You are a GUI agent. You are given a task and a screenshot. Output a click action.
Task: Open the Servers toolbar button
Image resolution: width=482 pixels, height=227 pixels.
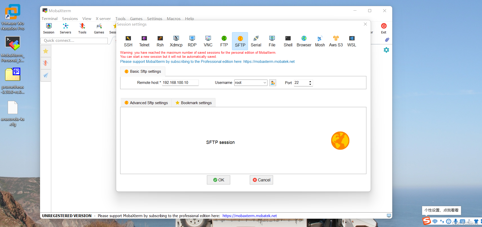[x=65, y=28]
